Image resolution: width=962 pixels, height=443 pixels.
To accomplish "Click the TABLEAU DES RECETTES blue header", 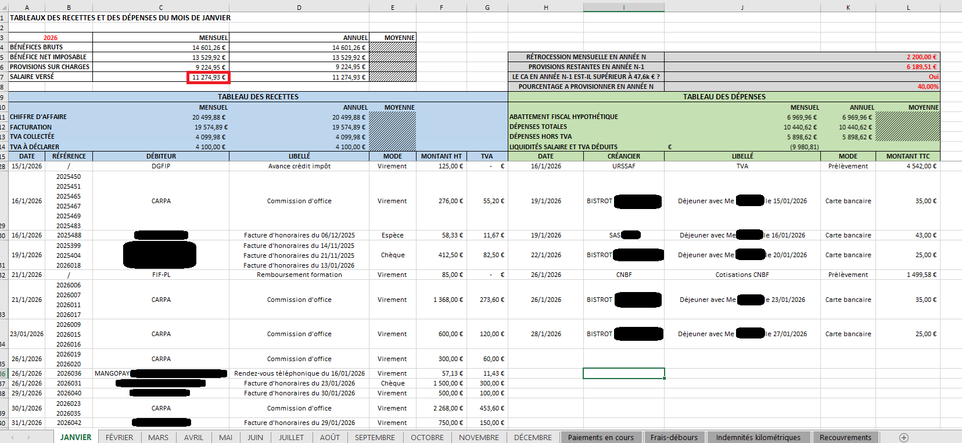I will tap(258, 97).
